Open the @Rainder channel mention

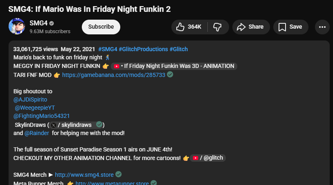[37, 133]
